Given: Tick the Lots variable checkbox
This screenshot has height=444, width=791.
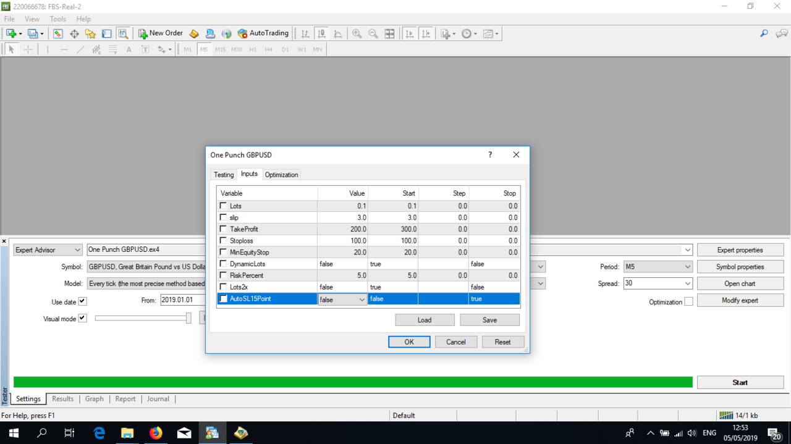Looking at the screenshot, I should 223,206.
